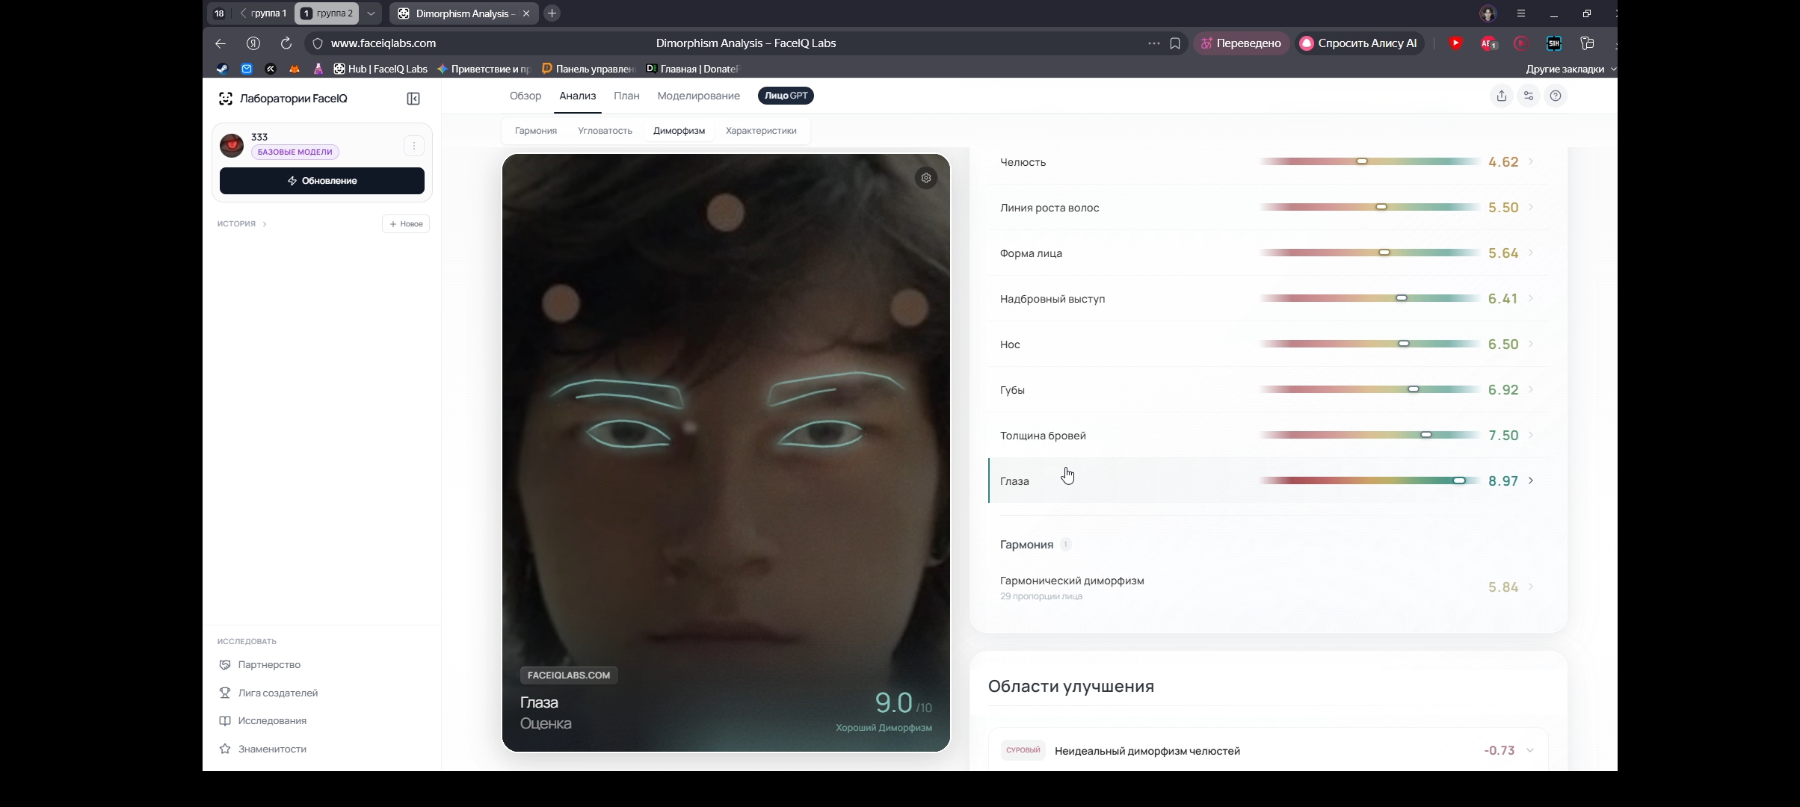Open the three-dot menu for profile 333
The width and height of the screenshot is (1800, 807).
click(x=414, y=146)
